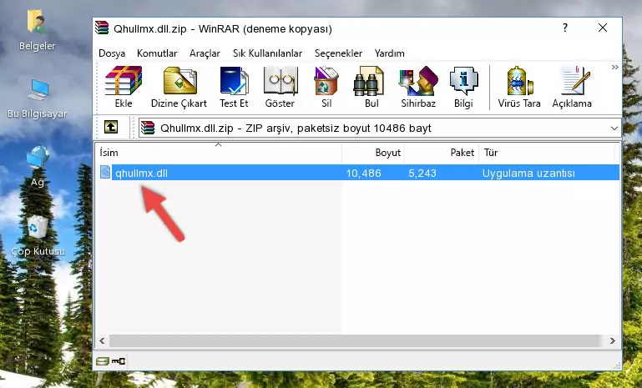Open the Göster viewer tool
The width and height of the screenshot is (642, 388).
point(280,87)
